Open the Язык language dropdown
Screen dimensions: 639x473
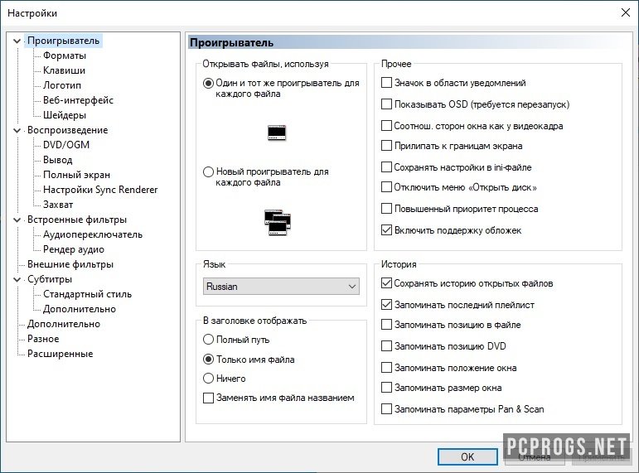click(281, 287)
